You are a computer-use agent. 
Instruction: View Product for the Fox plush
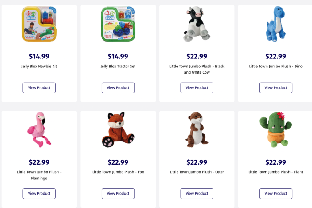(x=118, y=194)
